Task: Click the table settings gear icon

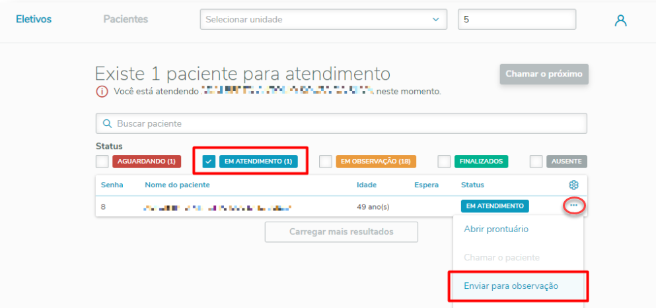Action: pyautogui.click(x=573, y=185)
